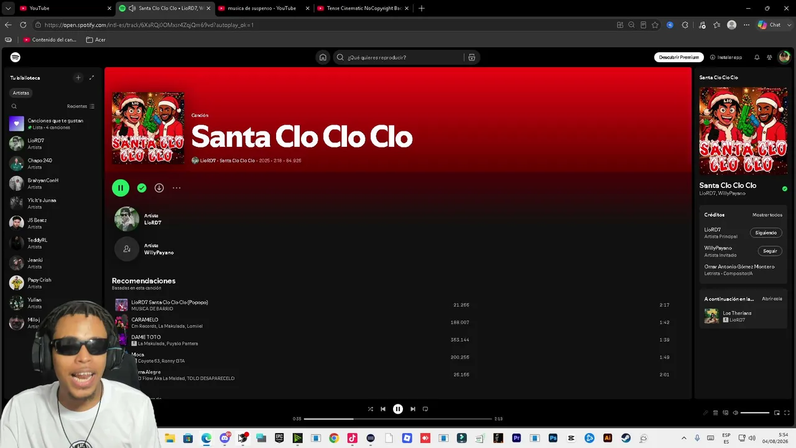Toggle shuffle in the player bar
Screen dimensions: 796x448
(x=371, y=409)
